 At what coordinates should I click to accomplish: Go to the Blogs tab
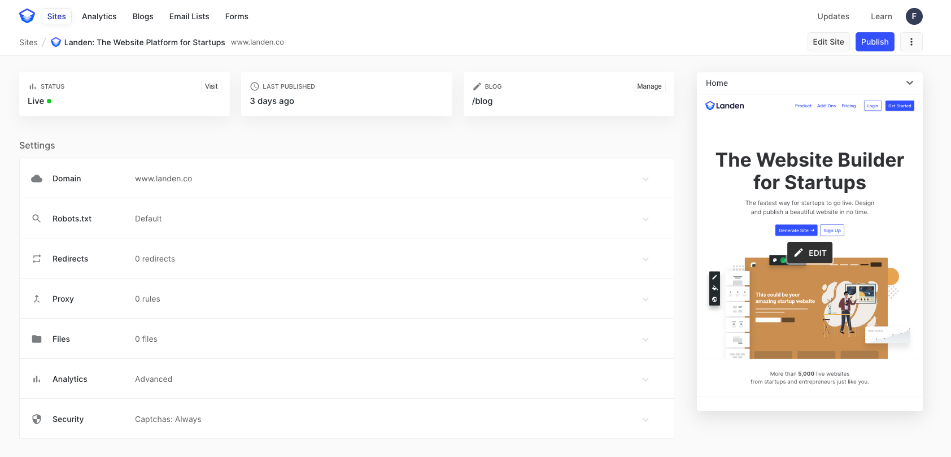143,16
